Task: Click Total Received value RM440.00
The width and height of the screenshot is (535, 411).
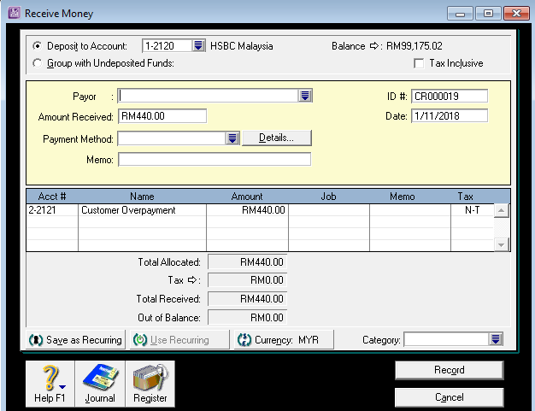Action: click(x=247, y=299)
